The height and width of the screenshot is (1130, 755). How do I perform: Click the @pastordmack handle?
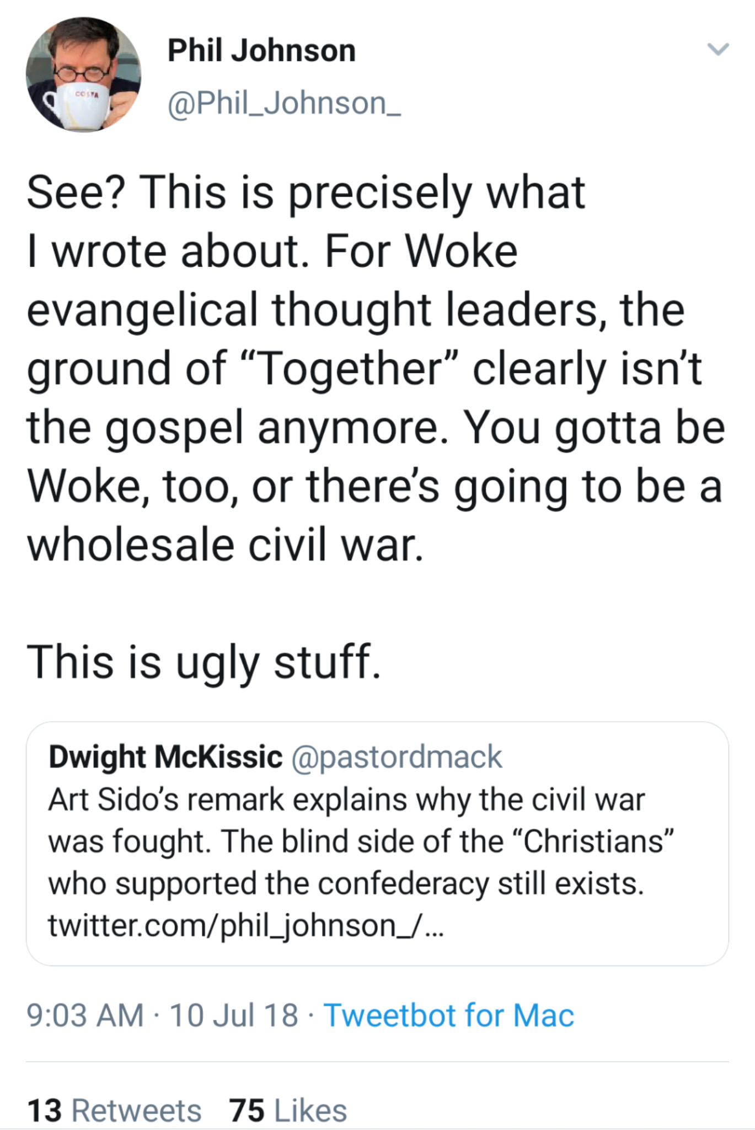pyautogui.click(x=396, y=756)
